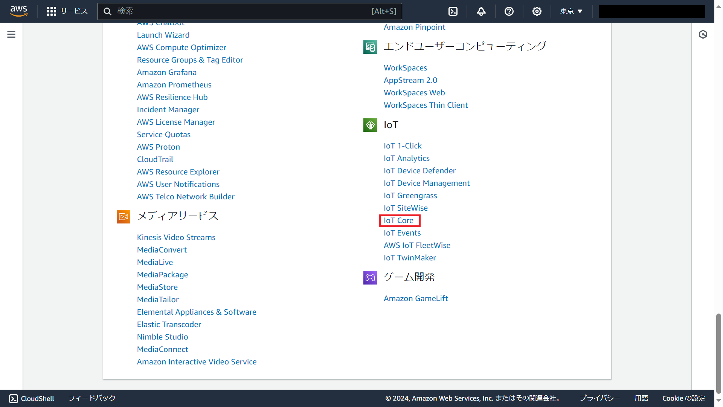
Task: Open CloudShell from the bottom status bar
Action: (x=31, y=398)
